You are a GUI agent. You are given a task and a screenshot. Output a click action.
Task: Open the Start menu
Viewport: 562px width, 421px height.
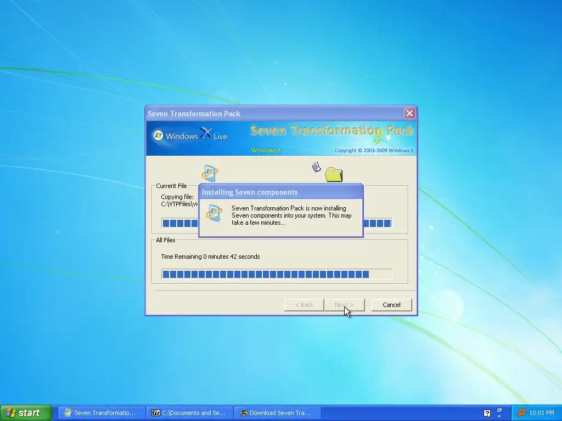pos(26,413)
